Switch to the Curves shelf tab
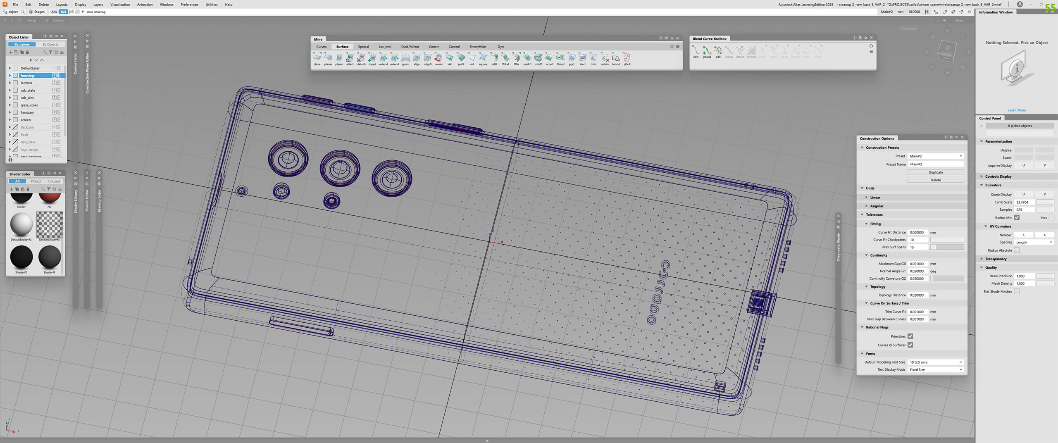The image size is (1058, 443). [321, 47]
